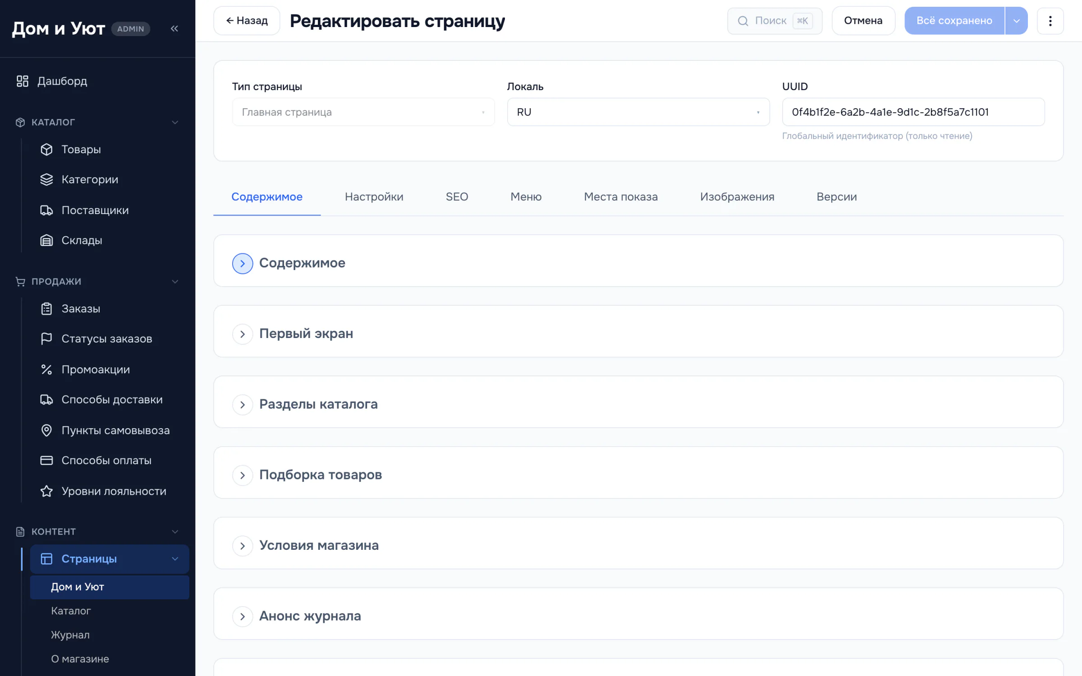Switch to the SEO tab
Viewport: 1082px width, 676px height.
457,197
